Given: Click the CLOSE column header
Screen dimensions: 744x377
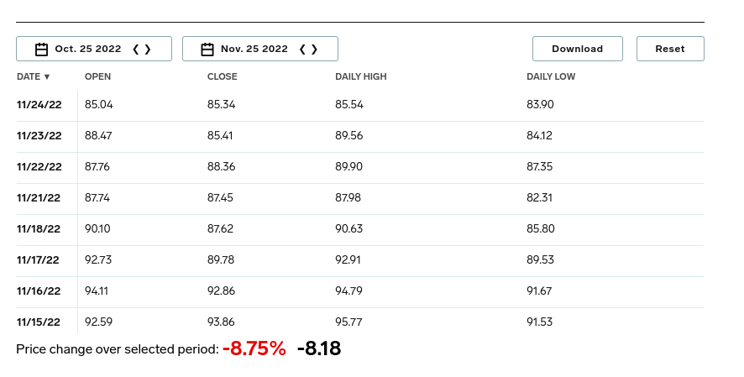Looking at the screenshot, I should tap(222, 76).
